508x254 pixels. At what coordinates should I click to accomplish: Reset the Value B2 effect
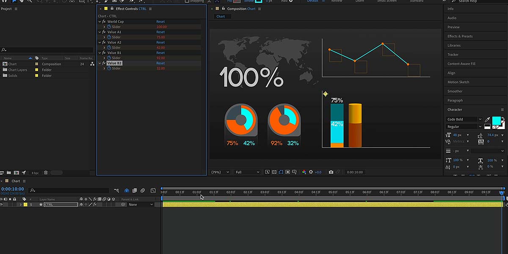click(160, 63)
